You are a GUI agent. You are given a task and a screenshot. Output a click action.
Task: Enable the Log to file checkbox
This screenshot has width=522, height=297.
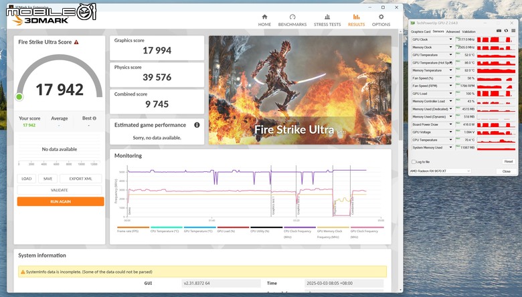(x=414, y=162)
